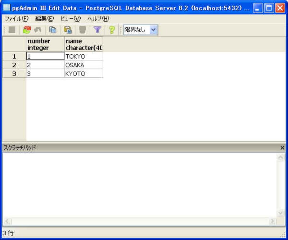The image size is (288, 240).
Task: Click the Copy toolbar icon
Action: point(53,30)
